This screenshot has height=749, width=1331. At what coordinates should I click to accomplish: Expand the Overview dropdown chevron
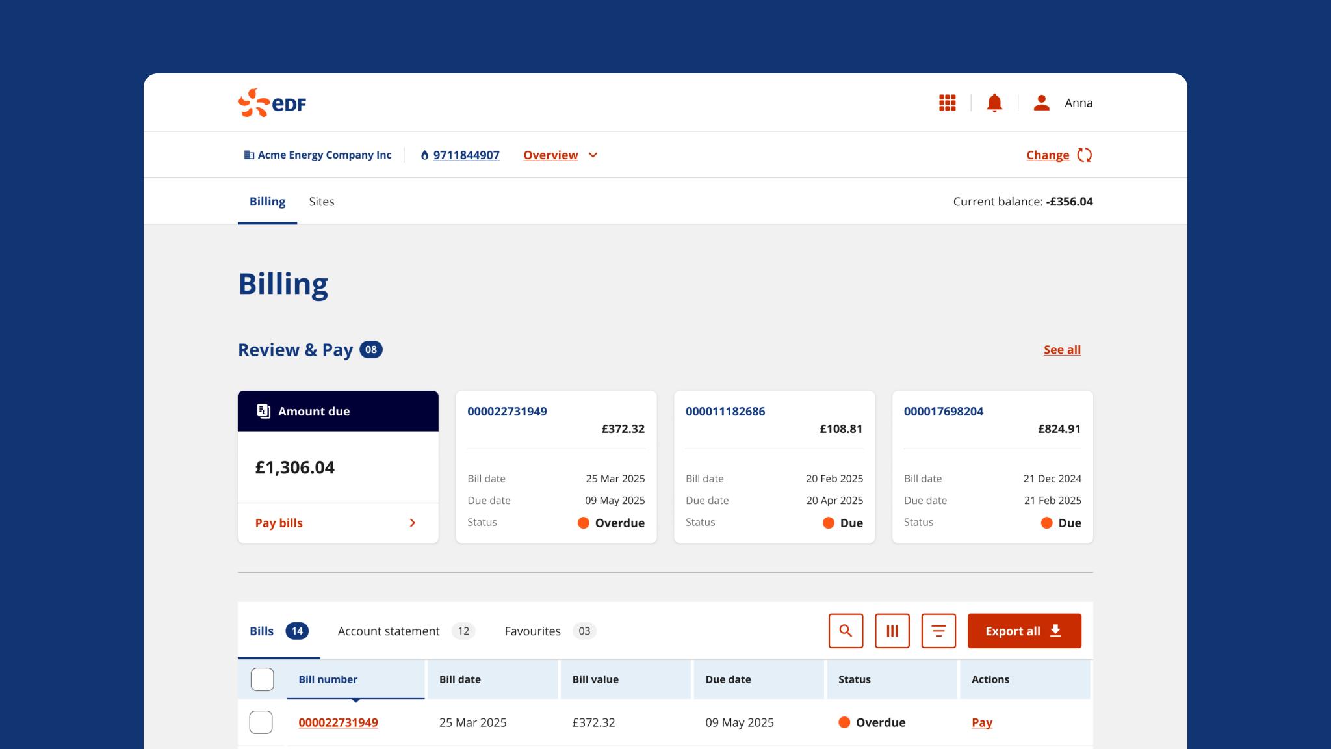pyautogui.click(x=593, y=155)
